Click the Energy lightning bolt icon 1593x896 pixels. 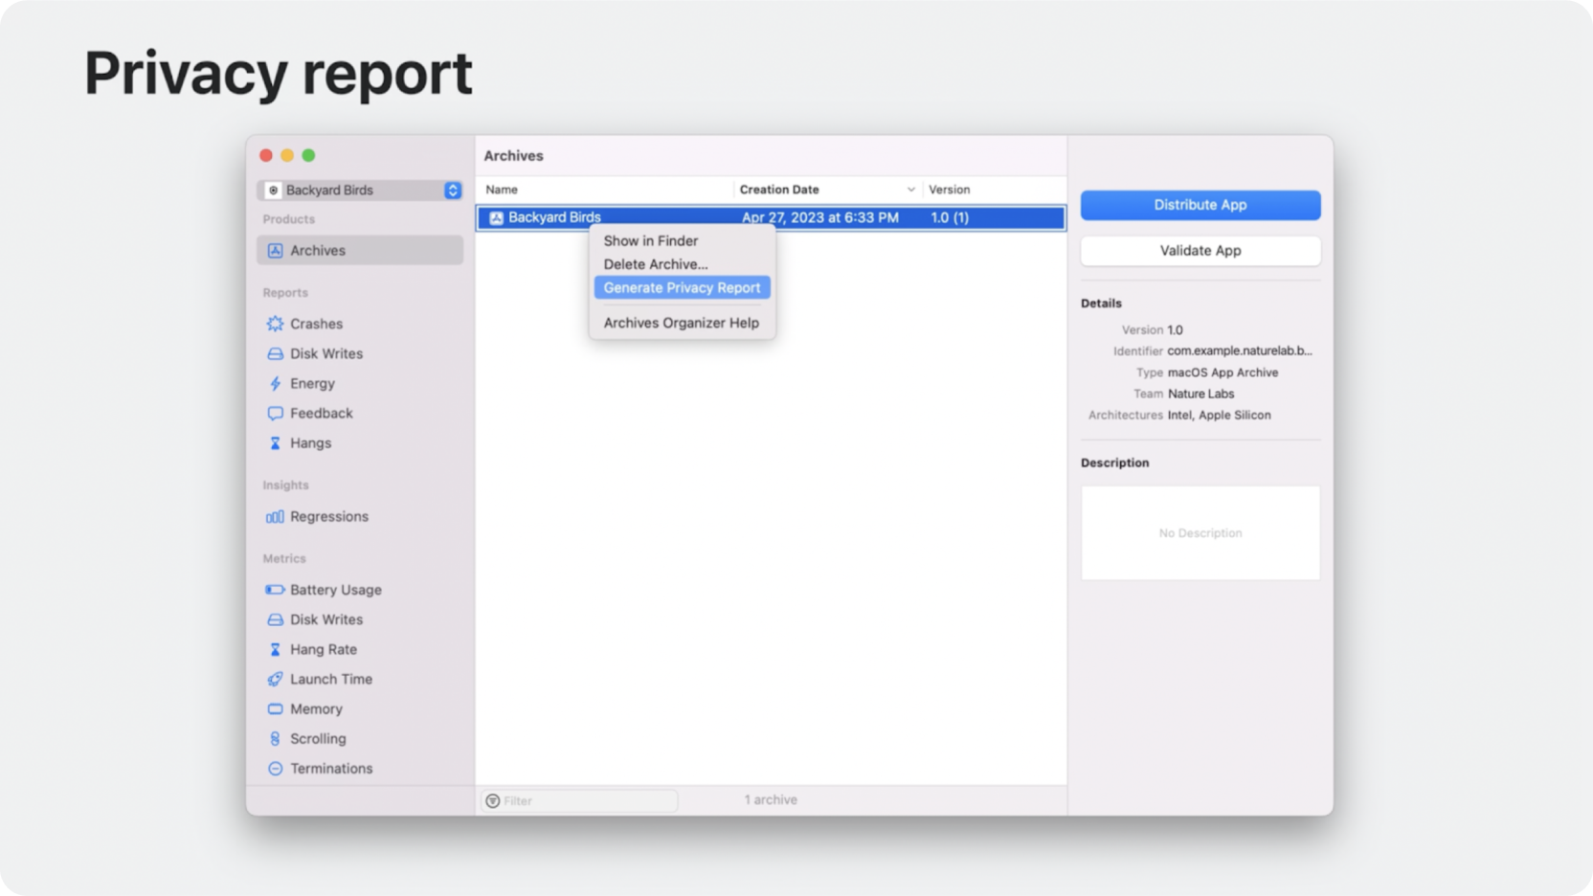tap(276, 383)
